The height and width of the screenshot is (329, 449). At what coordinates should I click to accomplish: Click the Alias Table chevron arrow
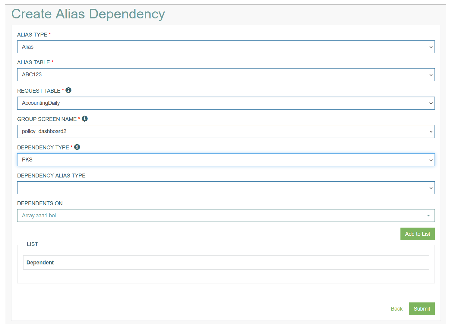pos(431,75)
